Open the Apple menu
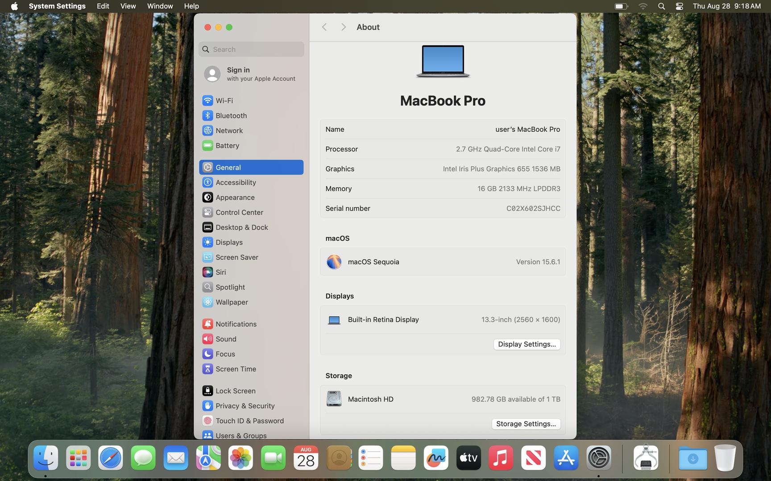 tap(14, 6)
